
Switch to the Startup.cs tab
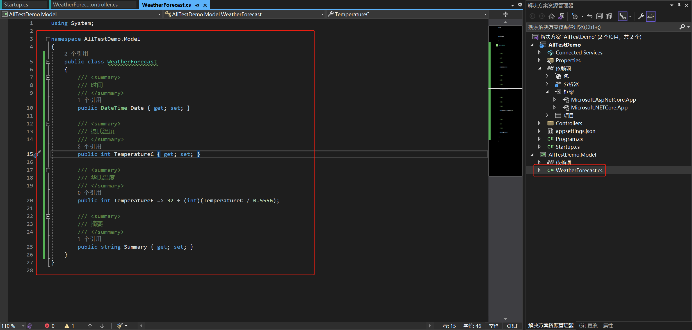[x=24, y=4]
